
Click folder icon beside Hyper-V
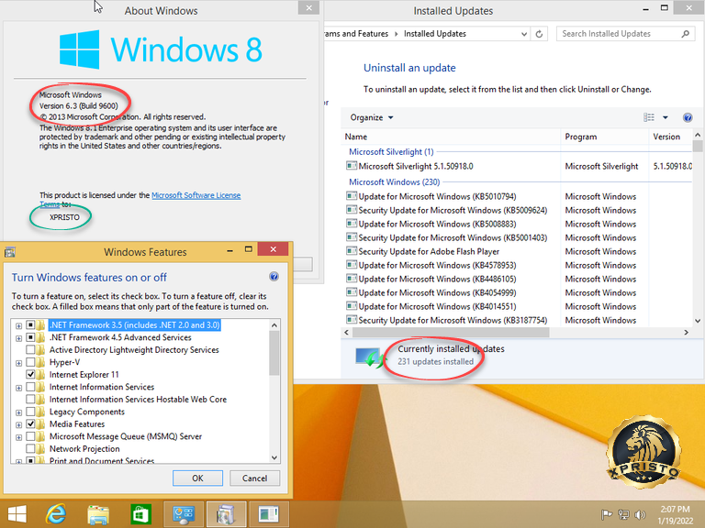pos(41,362)
